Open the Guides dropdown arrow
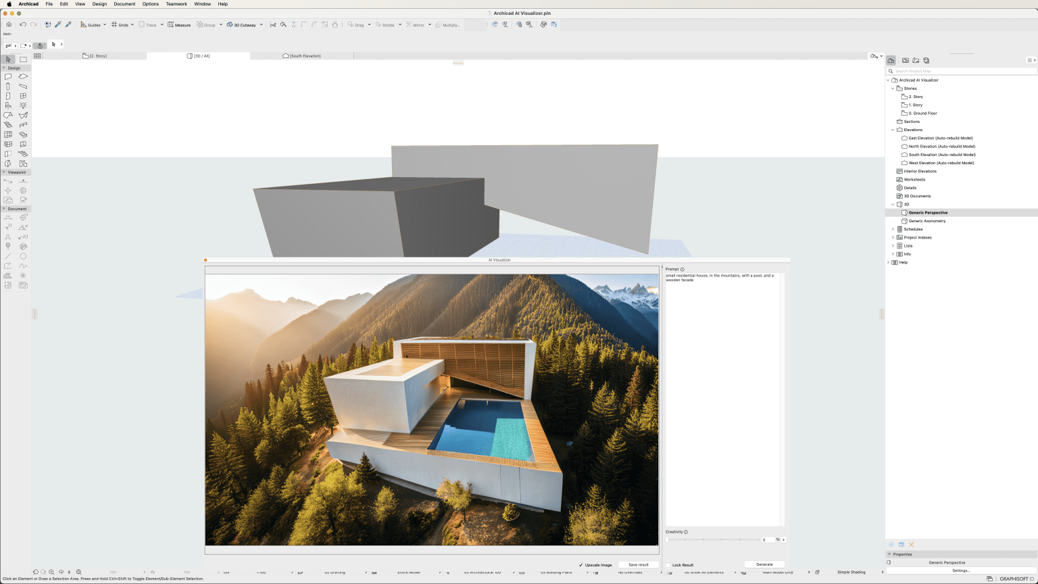This screenshot has width=1038, height=584. click(x=105, y=25)
